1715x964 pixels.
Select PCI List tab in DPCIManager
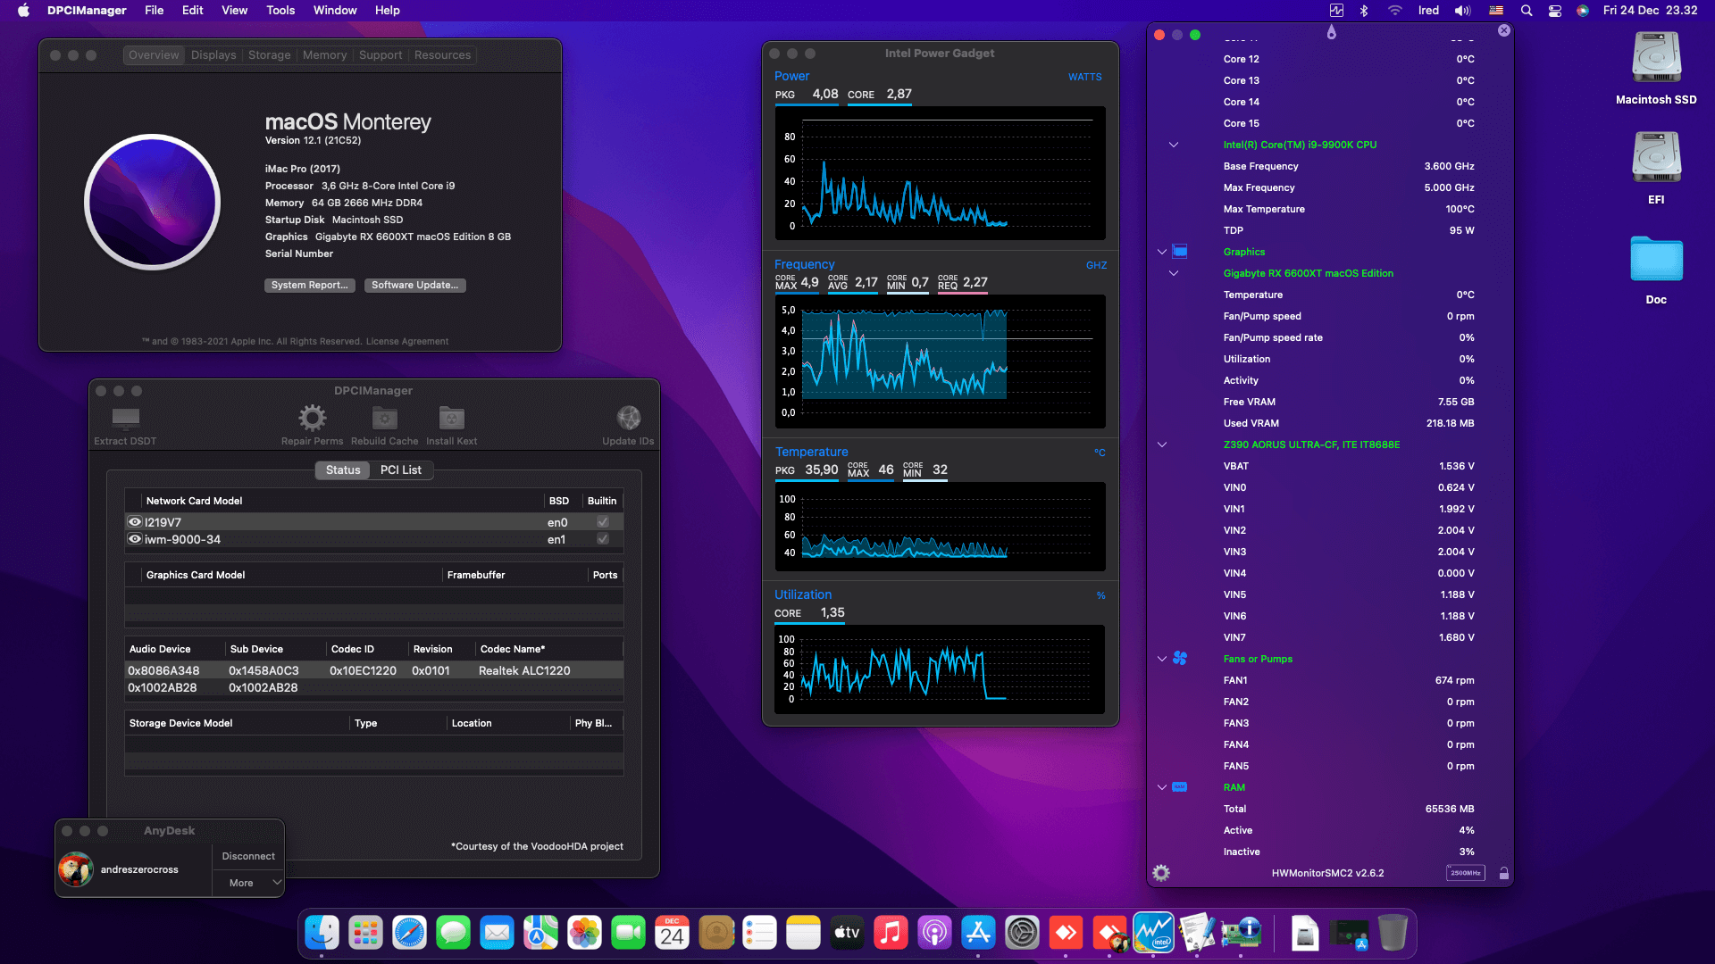click(x=401, y=470)
